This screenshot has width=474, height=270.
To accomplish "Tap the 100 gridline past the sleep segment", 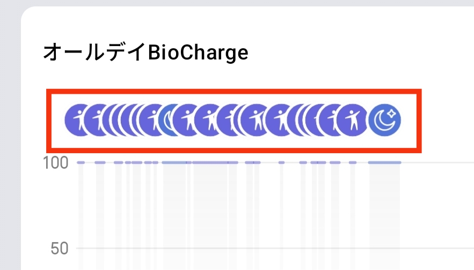I will point(437,163).
